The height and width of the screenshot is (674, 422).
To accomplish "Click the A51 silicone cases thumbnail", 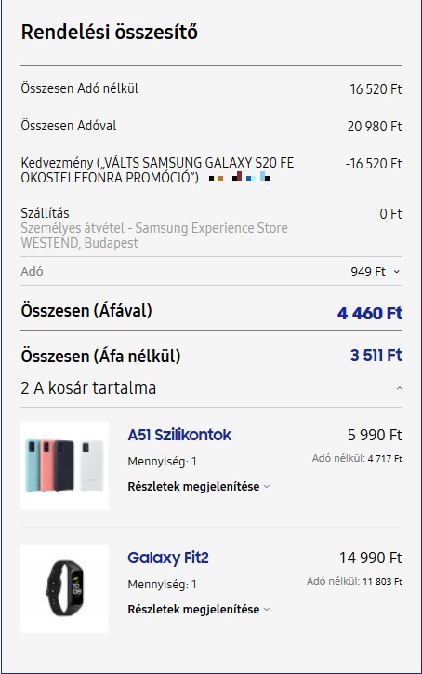I will [x=64, y=466].
